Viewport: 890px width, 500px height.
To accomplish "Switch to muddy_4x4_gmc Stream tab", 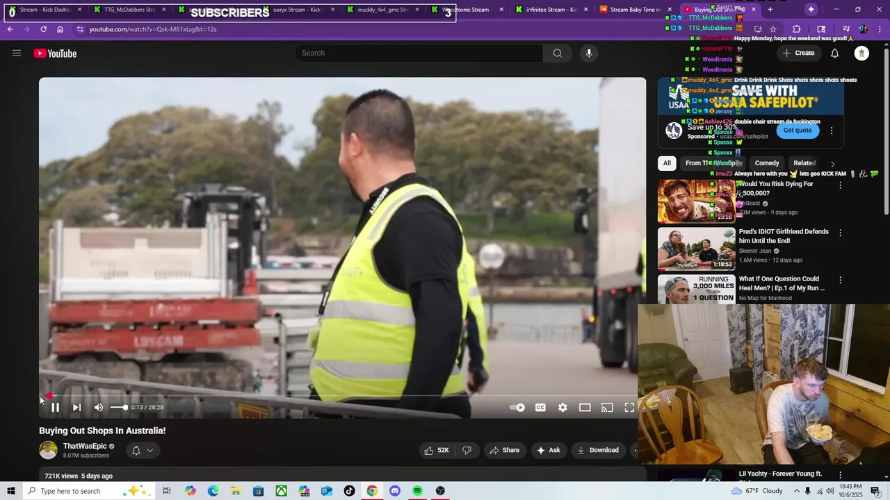I will pyautogui.click(x=383, y=10).
